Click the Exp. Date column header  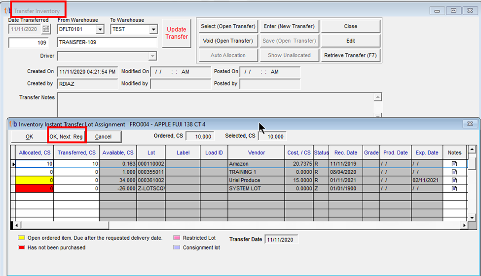pos(426,153)
